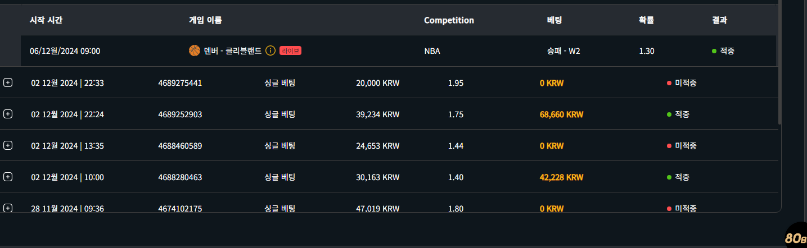
Task: Open the 덴버 - 클리블랜드 game link
Action: point(233,50)
